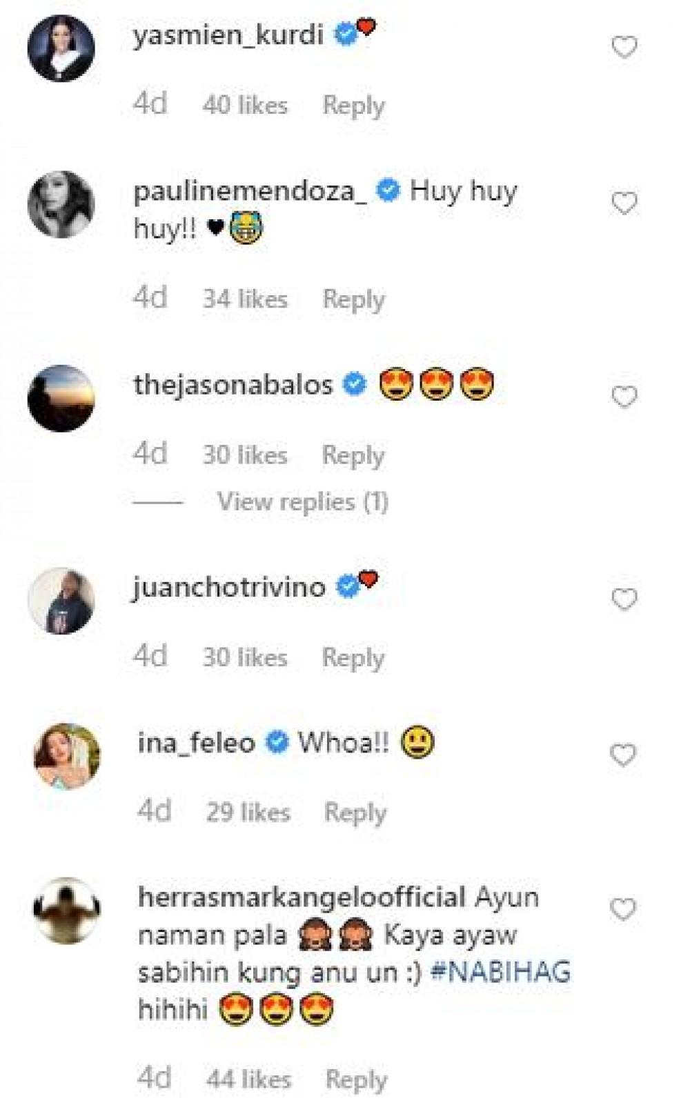Open paulinemendoza_'s profile picture
Screen dimensions: 690x1107
[61, 204]
